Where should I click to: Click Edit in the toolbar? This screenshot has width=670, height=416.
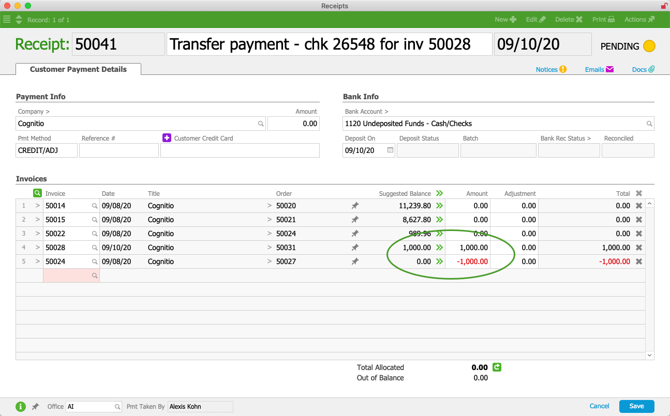[535, 20]
